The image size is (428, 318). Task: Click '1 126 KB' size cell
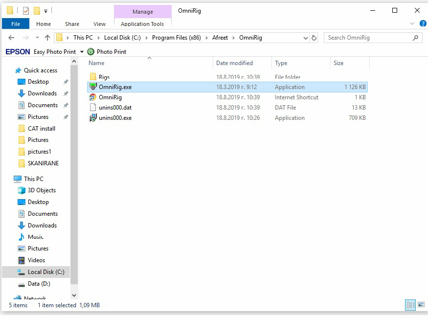point(355,87)
